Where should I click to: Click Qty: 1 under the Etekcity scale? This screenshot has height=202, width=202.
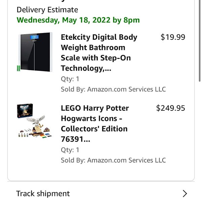[x=70, y=79]
